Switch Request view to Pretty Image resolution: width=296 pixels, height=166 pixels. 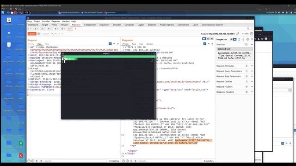tap(31, 44)
